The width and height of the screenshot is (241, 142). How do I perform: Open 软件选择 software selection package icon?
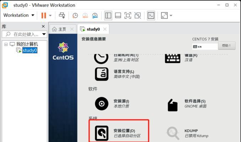[173, 105]
